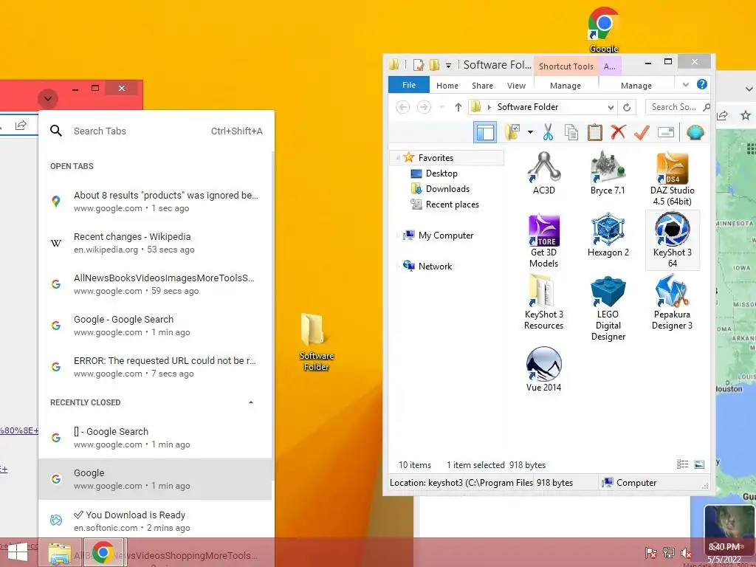
Task: Expand the Explorer ribbon chevron
Action: (x=686, y=85)
